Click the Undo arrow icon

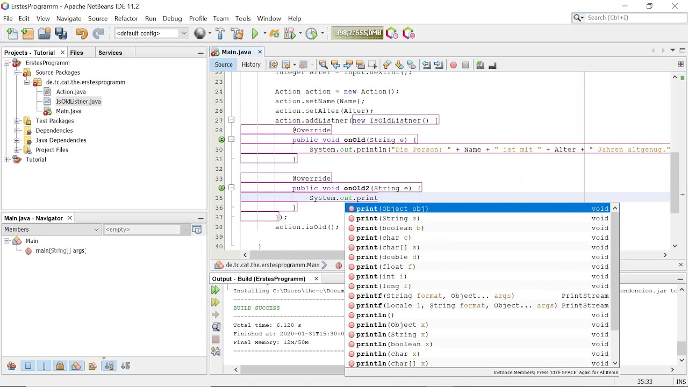(x=82, y=33)
